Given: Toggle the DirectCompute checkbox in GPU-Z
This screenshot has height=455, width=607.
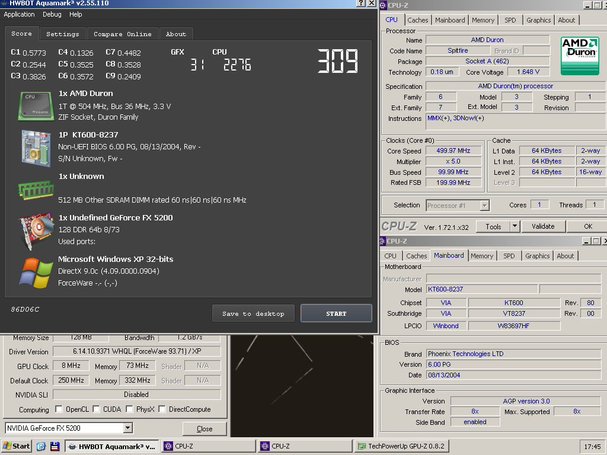Looking at the screenshot, I should pos(162,409).
